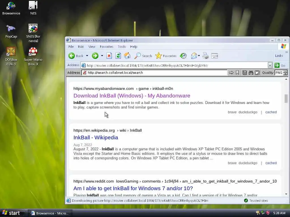Viewport: 290px width, 217px height.
Task: Click the Links toolbar label
Action: [x=279, y=56]
